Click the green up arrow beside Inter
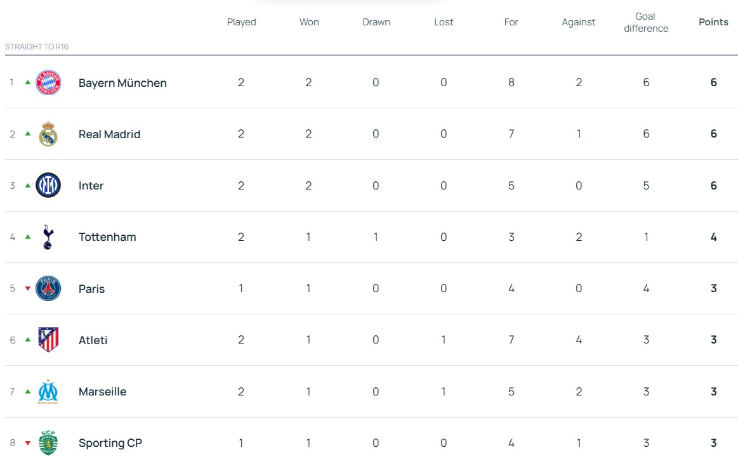Image resolution: width=738 pixels, height=469 pixels. (x=28, y=186)
